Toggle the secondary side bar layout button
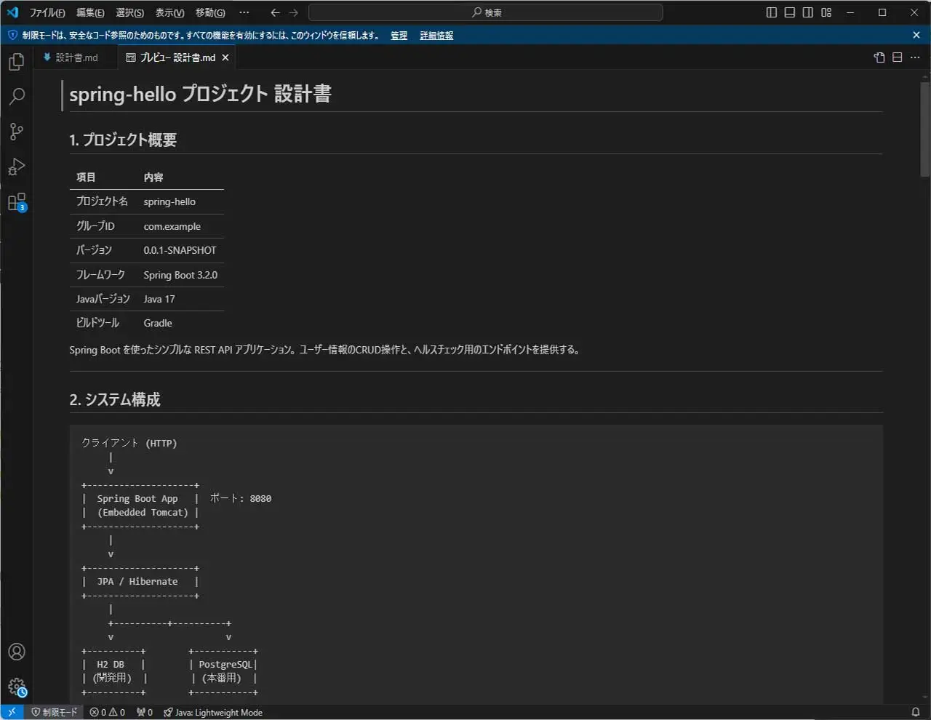This screenshot has height=720, width=931. click(808, 12)
